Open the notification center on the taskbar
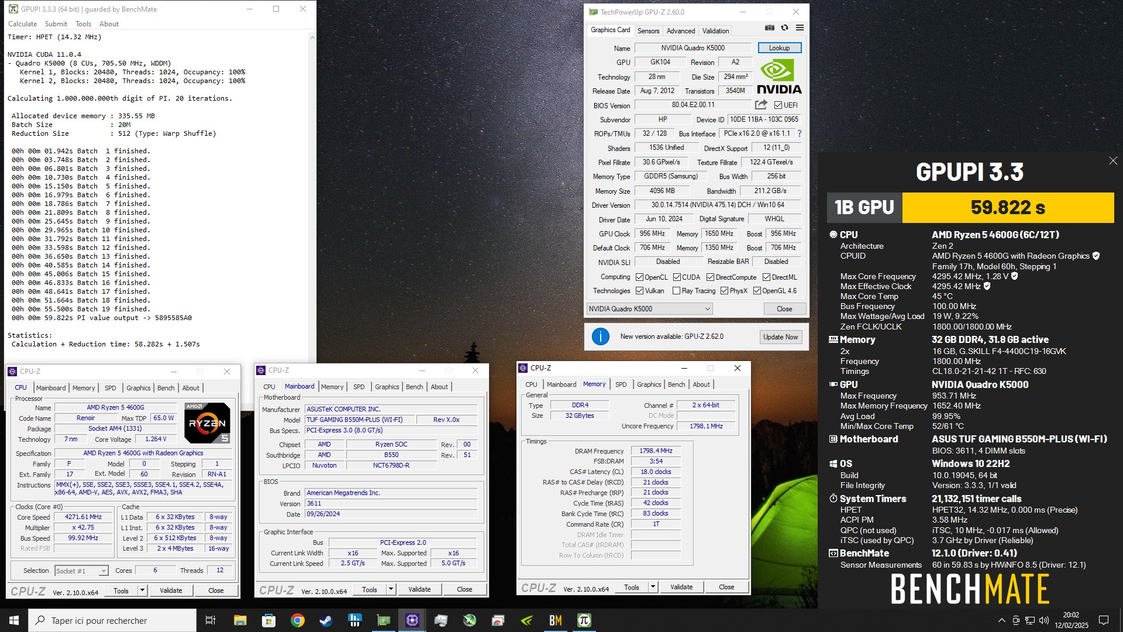 (1104, 620)
